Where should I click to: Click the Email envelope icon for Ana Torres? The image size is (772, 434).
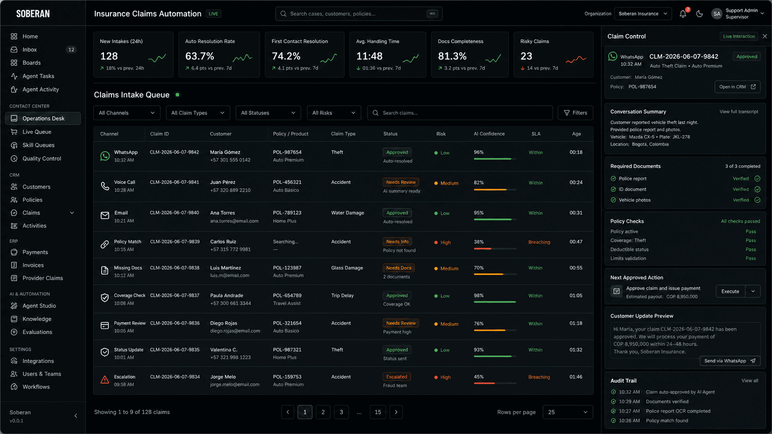(105, 216)
